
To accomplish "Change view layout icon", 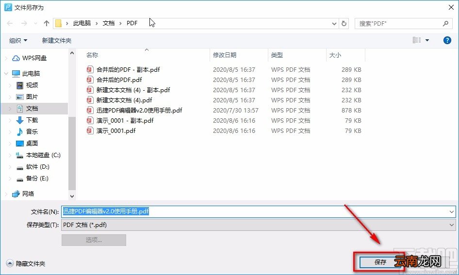I will (417, 40).
